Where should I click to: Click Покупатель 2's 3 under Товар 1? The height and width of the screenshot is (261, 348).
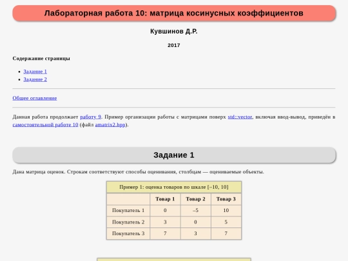click(x=165, y=222)
